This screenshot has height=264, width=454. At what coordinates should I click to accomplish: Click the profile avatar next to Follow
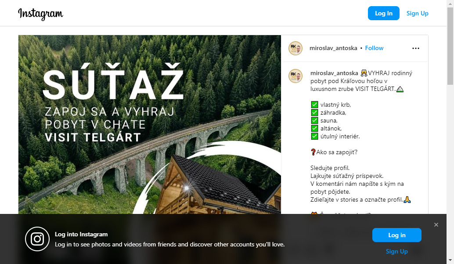coord(295,48)
